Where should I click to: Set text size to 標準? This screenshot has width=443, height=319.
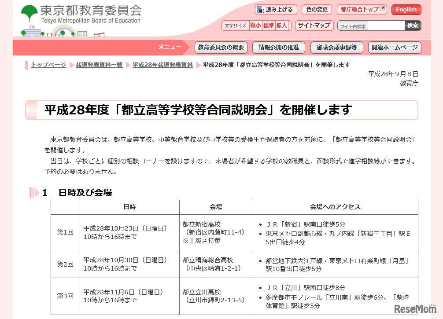pos(269,26)
